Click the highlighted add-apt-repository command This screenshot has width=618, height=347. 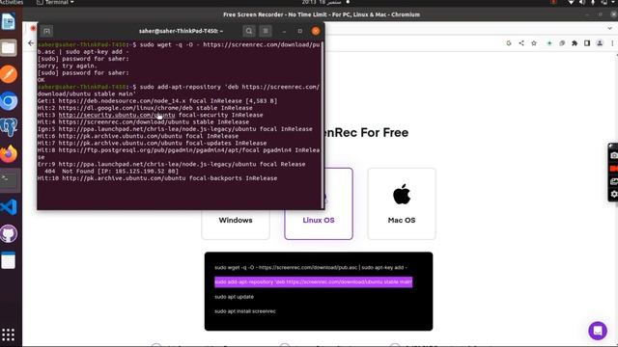pos(313,282)
